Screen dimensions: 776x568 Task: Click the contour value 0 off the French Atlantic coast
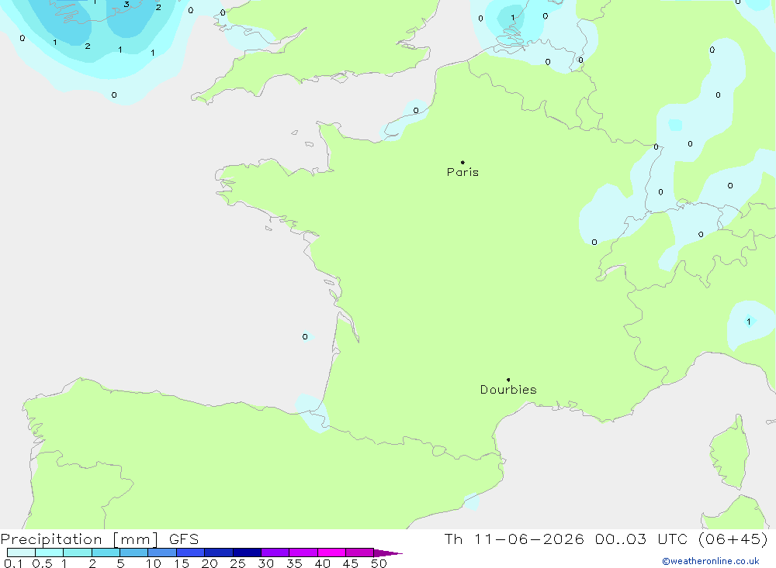click(305, 336)
